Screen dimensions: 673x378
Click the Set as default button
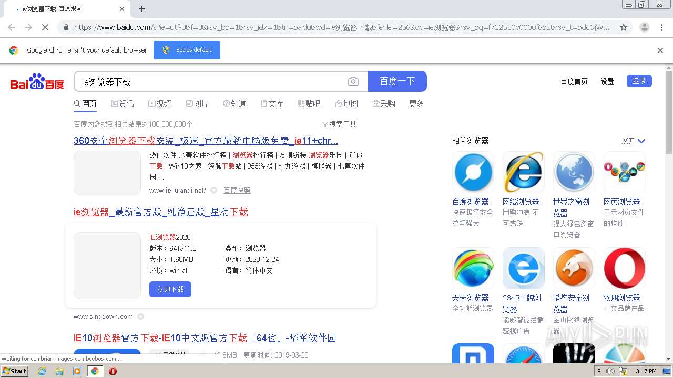pos(187,50)
